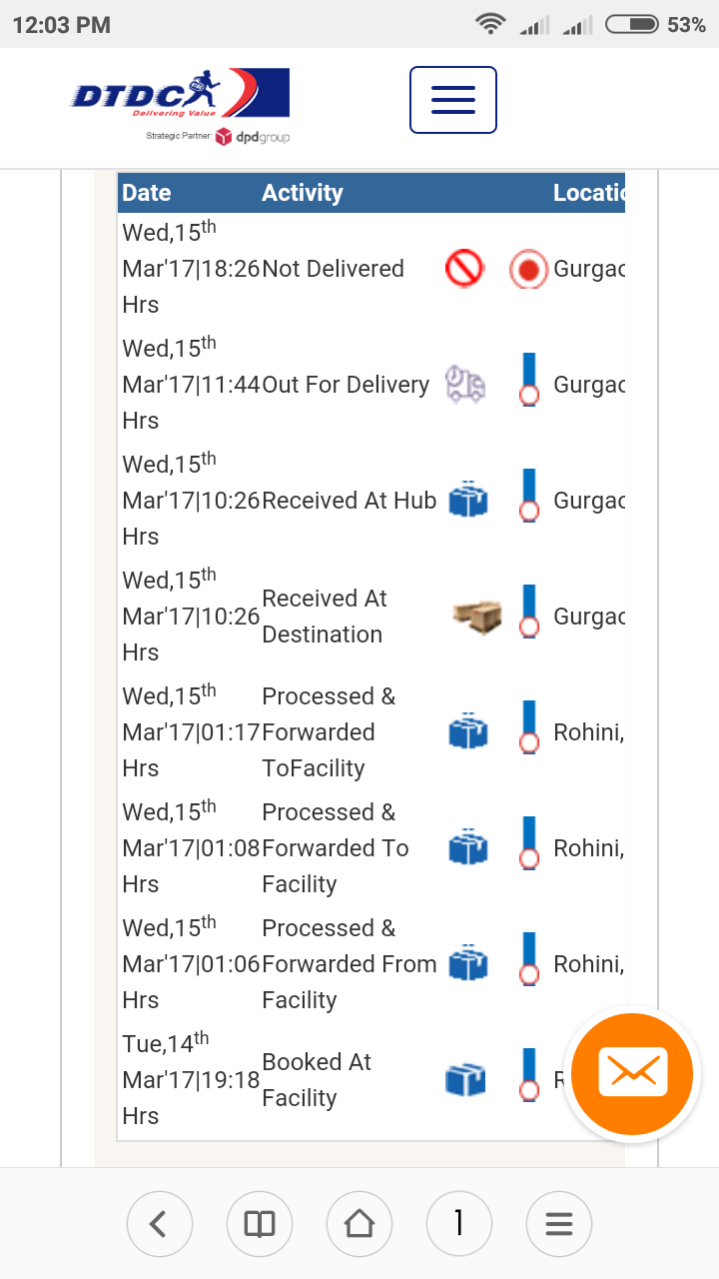Screen dimensions: 719x1279
Task: Tap the red Not Delivered prohibition icon
Action: (464, 269)
